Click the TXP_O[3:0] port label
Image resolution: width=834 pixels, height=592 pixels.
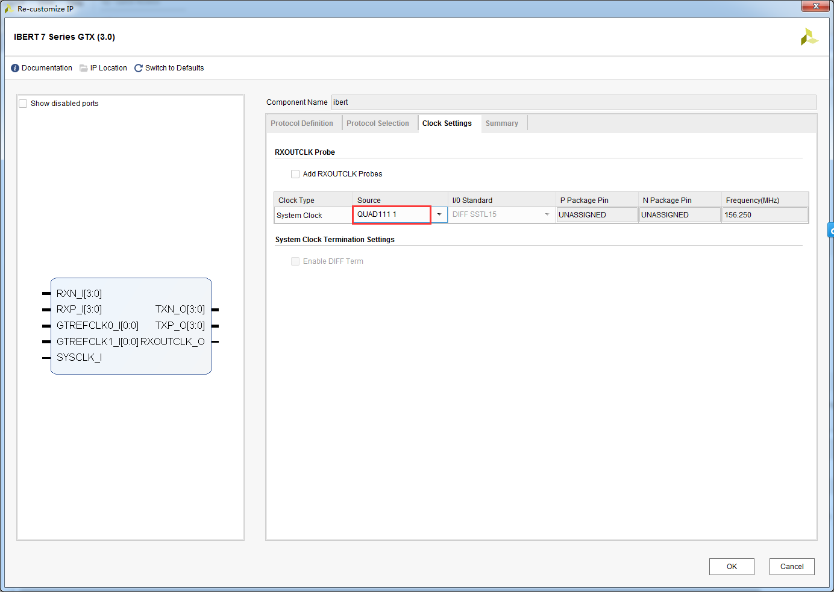[180, 325]
